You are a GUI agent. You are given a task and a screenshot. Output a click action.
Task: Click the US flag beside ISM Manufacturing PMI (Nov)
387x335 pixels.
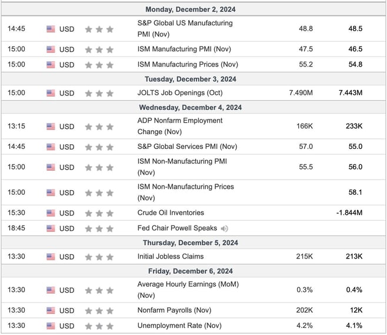click(x=51, y=49)
